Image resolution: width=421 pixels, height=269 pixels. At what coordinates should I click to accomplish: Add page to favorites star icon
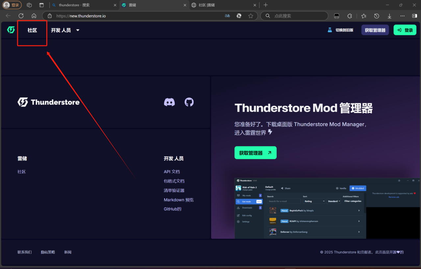pyautogui.click(x=251, y=16)
